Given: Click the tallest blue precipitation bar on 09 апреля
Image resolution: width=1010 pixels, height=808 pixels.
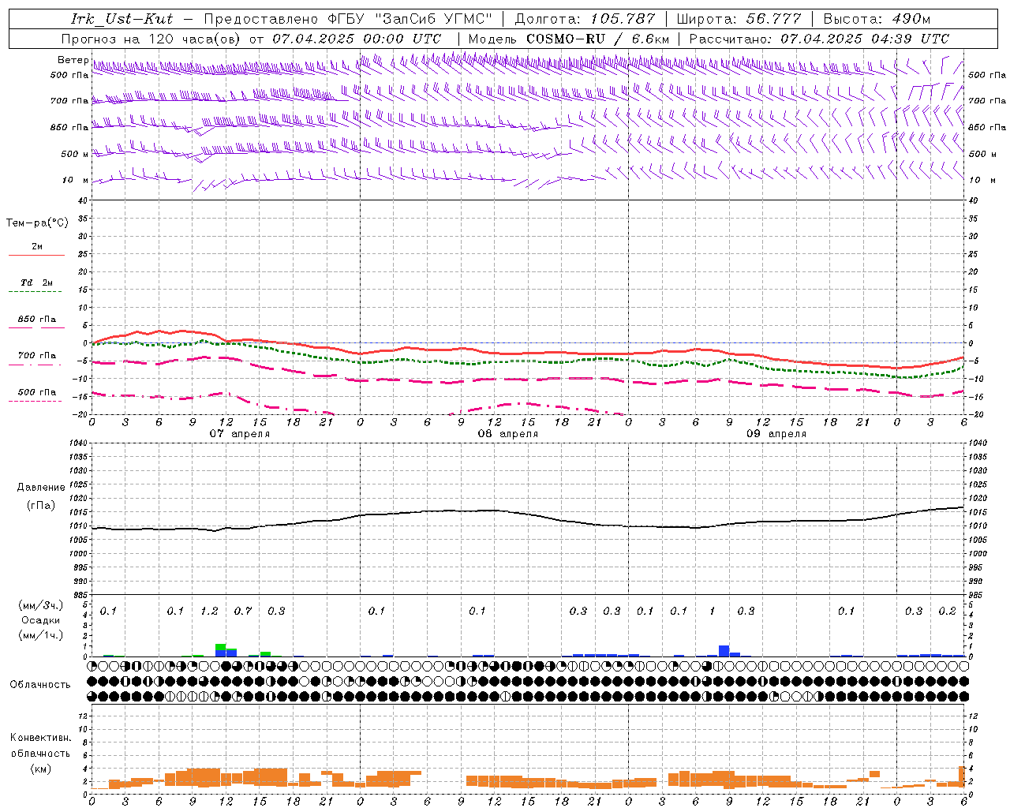Looking at the screenshot, I should [724, 651].
